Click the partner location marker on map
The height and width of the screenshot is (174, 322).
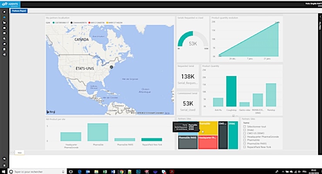tap(111, 67)
